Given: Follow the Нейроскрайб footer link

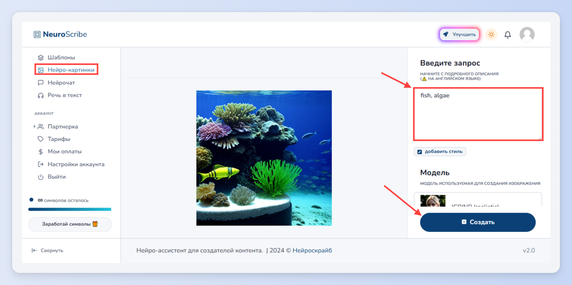Looking at the screenshot, I should pos(312,250).
